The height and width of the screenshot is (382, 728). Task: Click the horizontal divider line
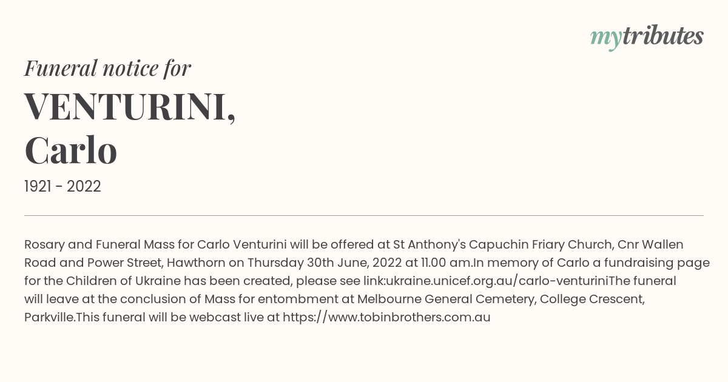point(364,215)
